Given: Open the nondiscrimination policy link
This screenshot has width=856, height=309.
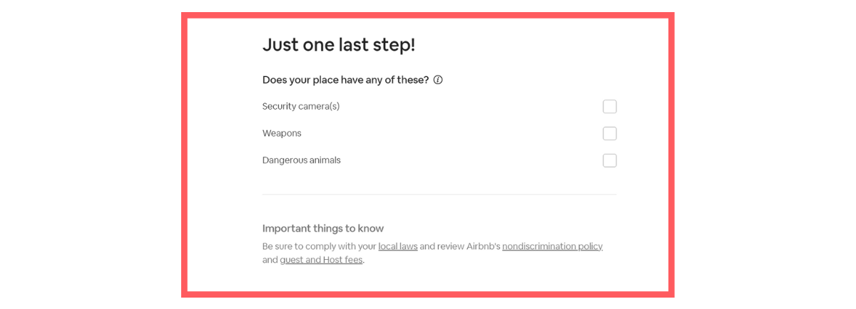Looking at the screenshot, I should 552,246.
